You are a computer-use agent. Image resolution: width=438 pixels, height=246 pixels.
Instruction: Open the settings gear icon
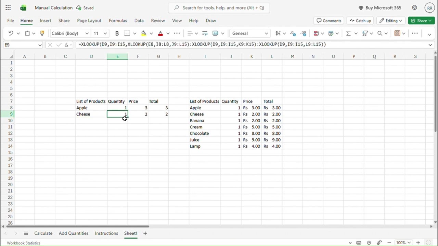tap(414, 8)
